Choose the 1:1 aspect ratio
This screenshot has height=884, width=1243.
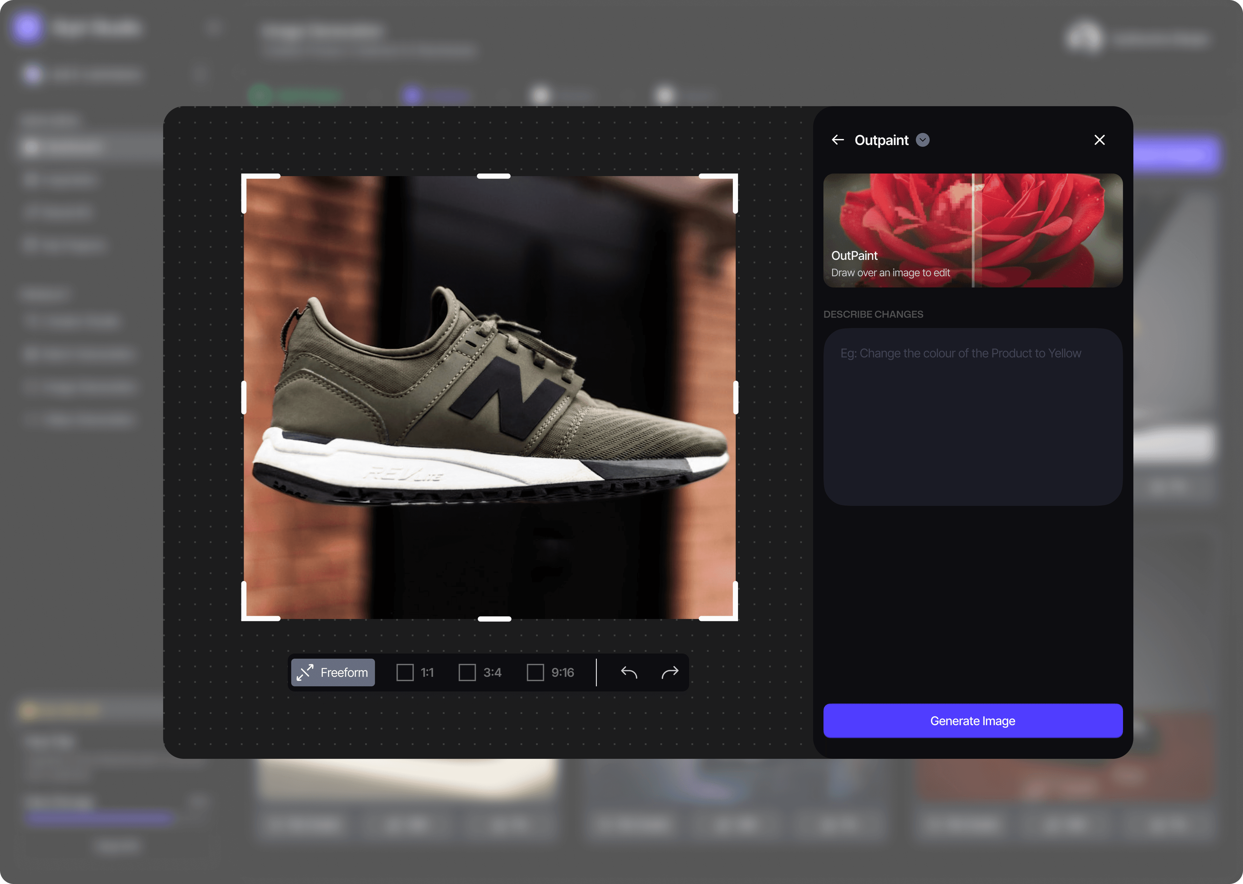coord(415,672)
